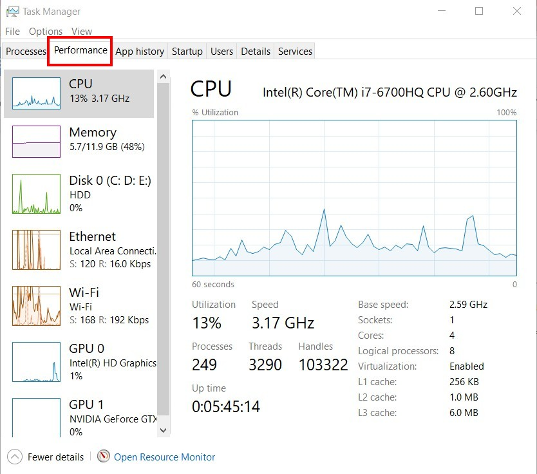Switch to the Details tab
The width and height of the screenshot is (537, 474).
pos(256,51)
